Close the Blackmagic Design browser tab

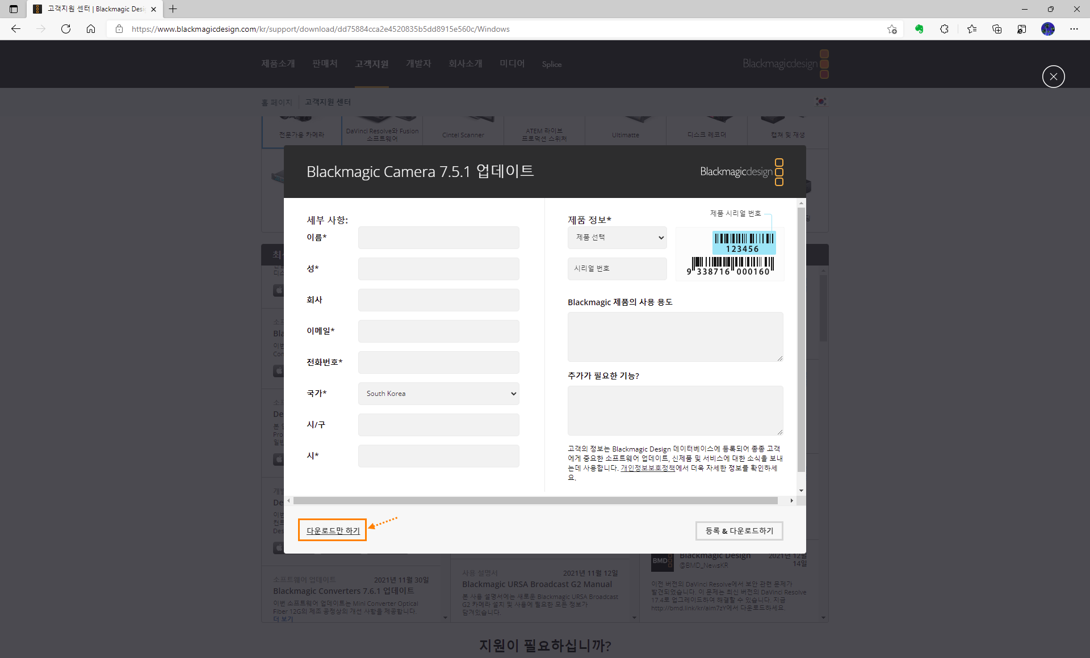153,9
